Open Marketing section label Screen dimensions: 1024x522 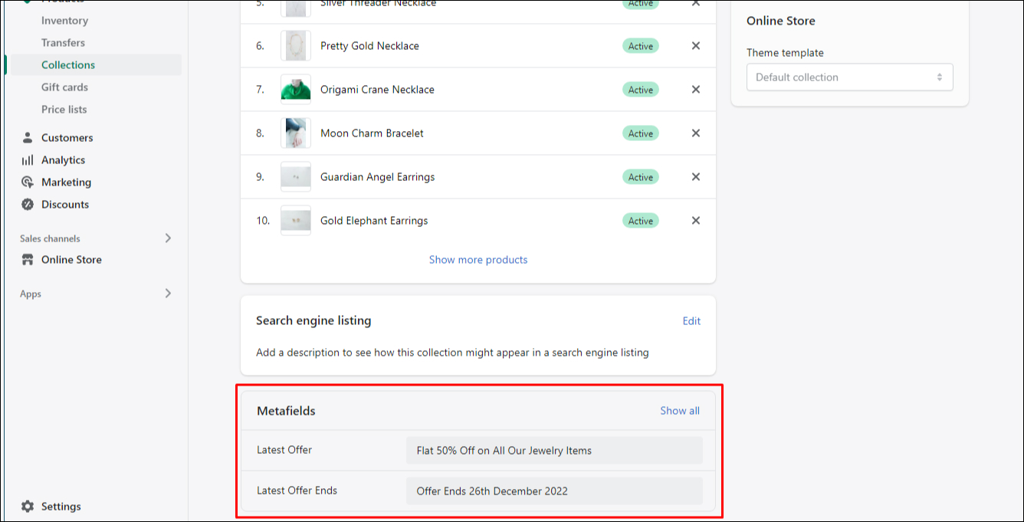(66, 182)
